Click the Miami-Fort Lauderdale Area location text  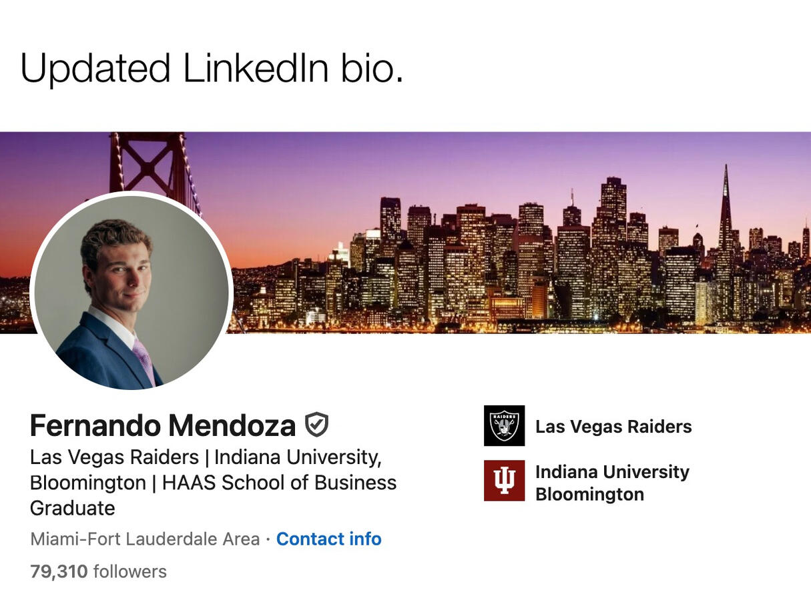point(144,539)
